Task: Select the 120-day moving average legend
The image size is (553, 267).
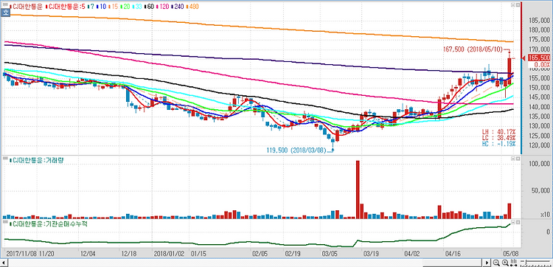Action: pos(162,7)
